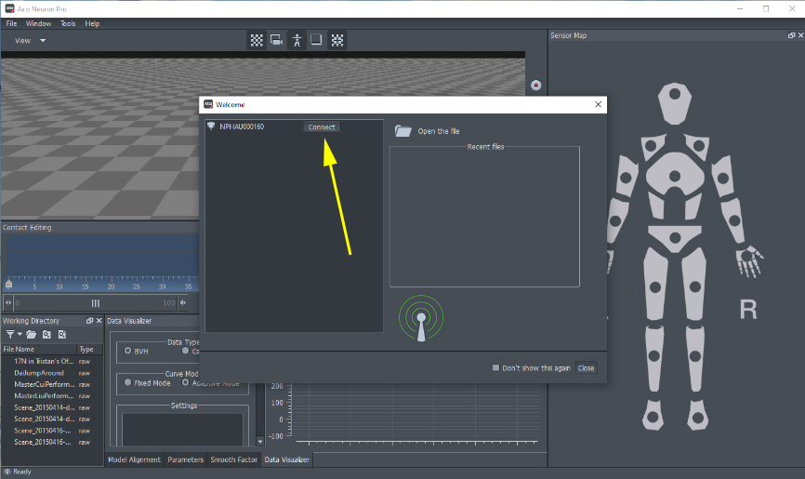The width and height of the screenshot is (805, 479).
Task: Click the Open the file folder icon
Action: tap(402, 131)
